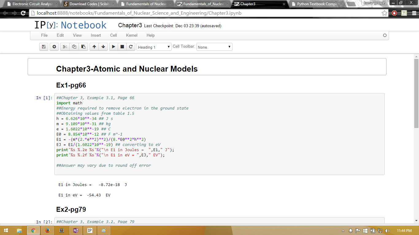Copy the selected cell
This screenshot has height=235, width=419.
tap(74, 47)
